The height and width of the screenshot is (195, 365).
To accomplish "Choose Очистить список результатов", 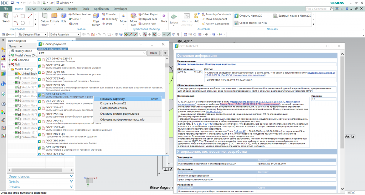I will pos(128,114).
